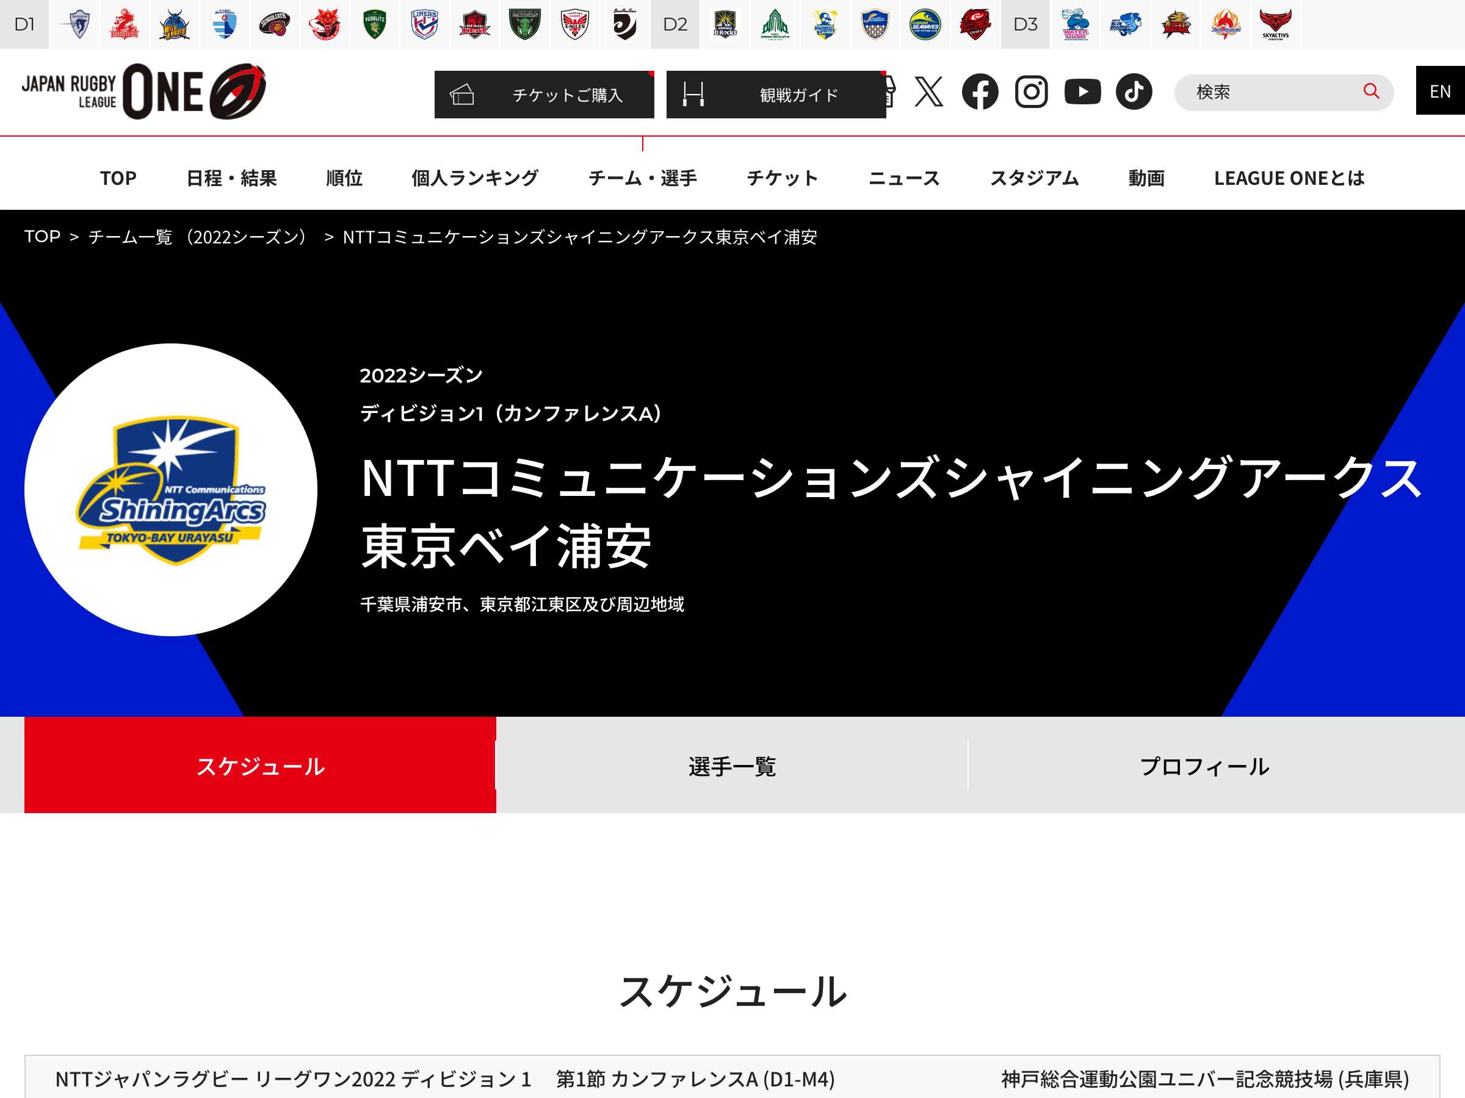Image resolution: width=1465 pixels, height=1098 pixels.
Task: Click the 第1節 カンファレンスA (D1-M4) match row
Action: (733, 1078)
